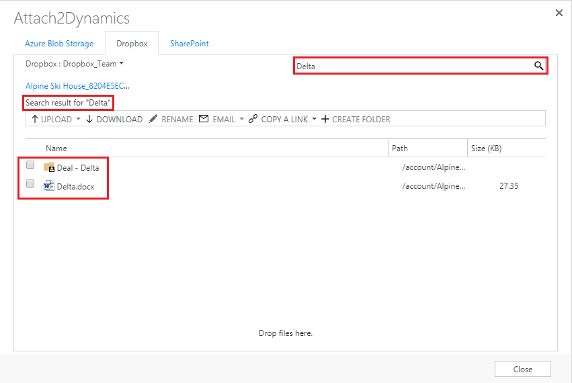Click the Download arrow icon
This screenshot has height=383, width=572.
tap(89, 119)
